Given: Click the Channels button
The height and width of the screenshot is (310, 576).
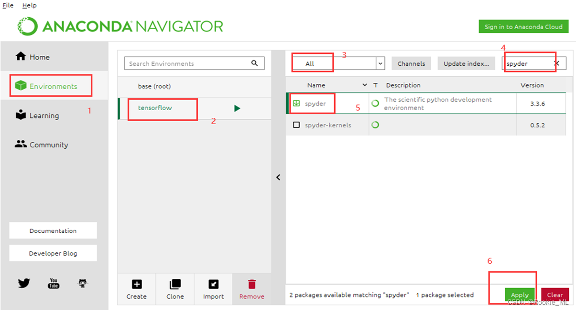Looking at the screenshot, I should pyautogui.click(x=411, y=63).
